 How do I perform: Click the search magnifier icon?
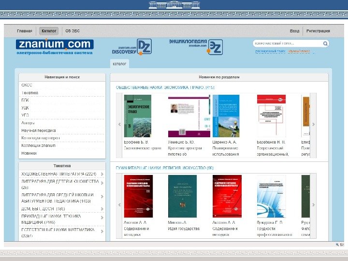[x=325, y=43]
